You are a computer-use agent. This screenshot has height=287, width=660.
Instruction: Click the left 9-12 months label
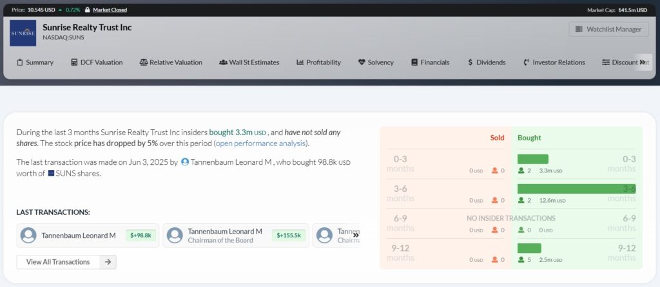(x=400, y=252)
